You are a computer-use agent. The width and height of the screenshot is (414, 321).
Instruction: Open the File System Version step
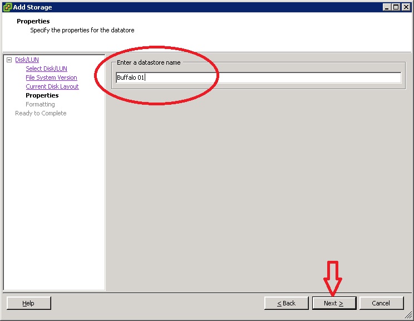click(x=51, y=77)
